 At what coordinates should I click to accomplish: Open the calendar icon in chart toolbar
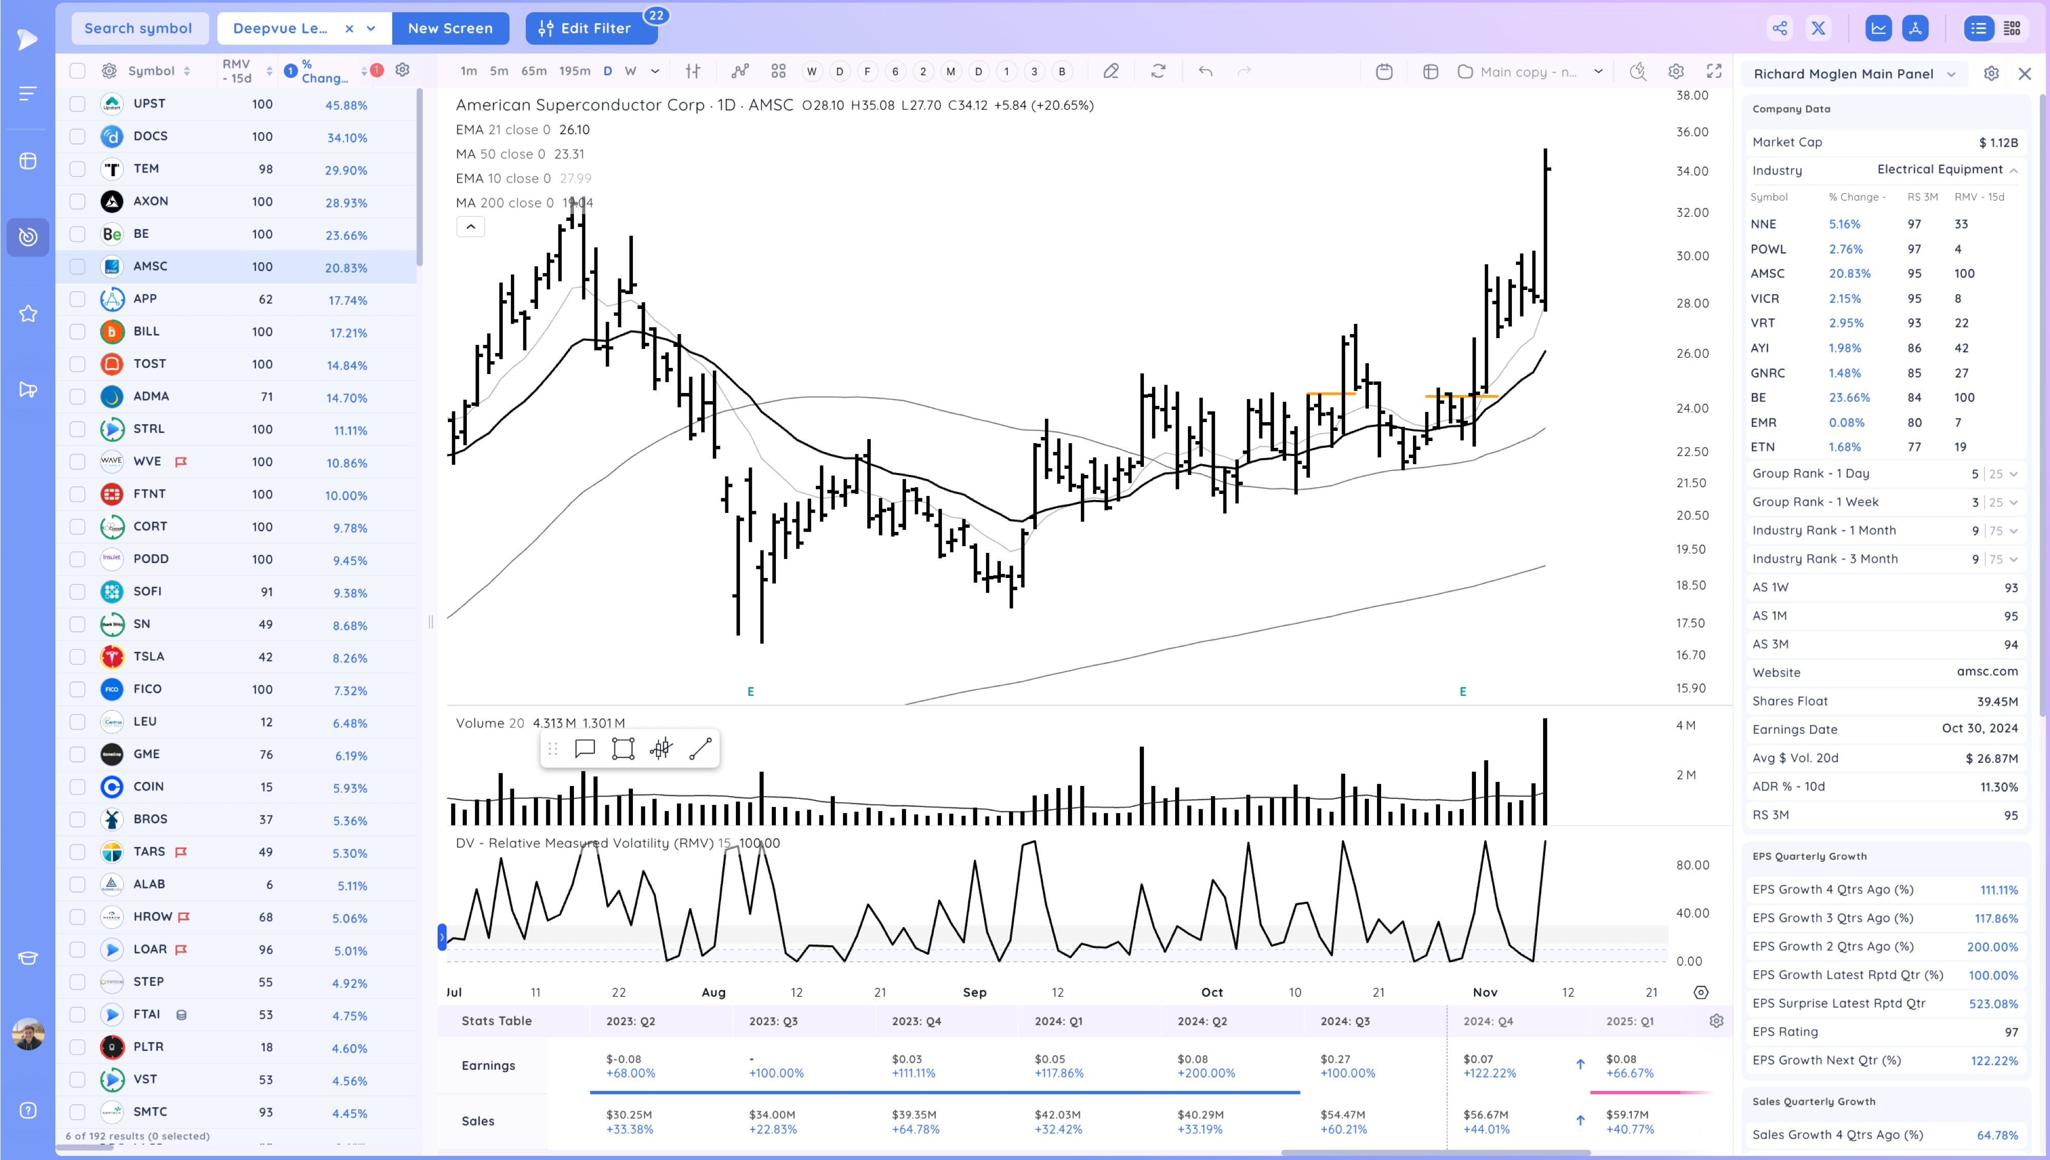(1384, 72)
